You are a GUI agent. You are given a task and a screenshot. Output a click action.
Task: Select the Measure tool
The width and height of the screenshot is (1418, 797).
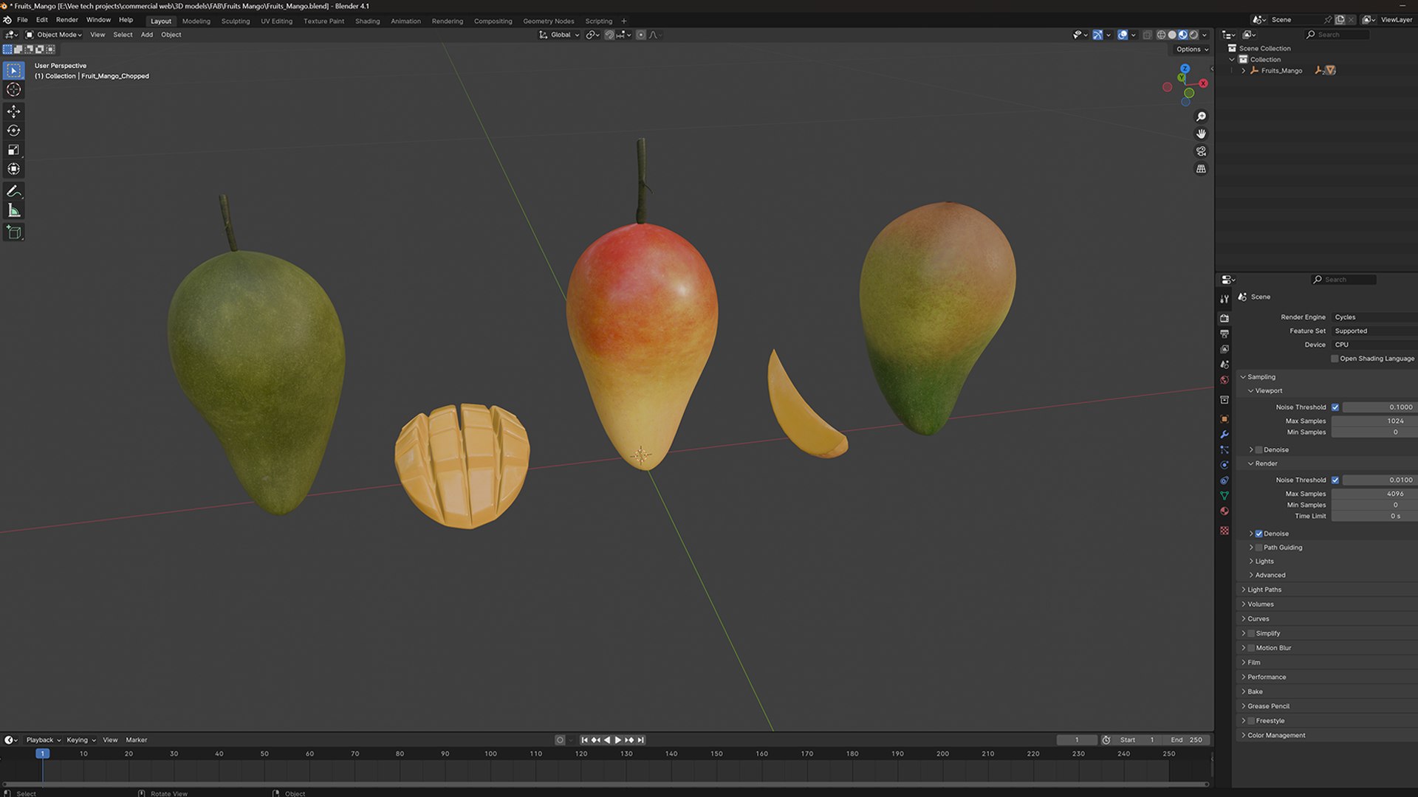point(13,210)
